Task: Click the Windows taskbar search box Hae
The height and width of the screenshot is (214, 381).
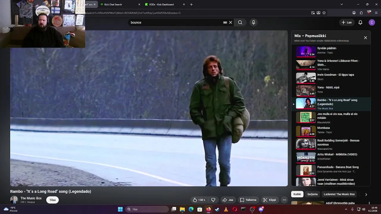Action: pos(146,209)
